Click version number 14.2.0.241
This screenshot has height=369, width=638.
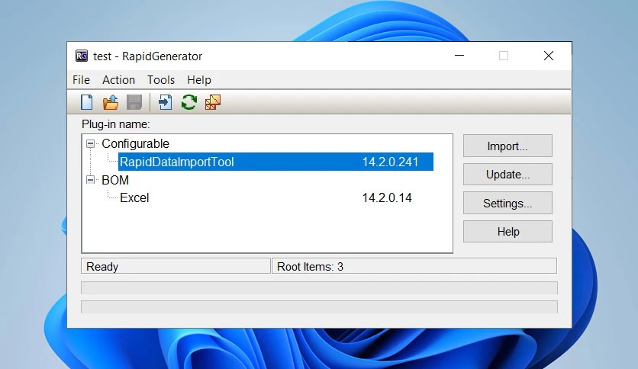click(x=390, y=162)
